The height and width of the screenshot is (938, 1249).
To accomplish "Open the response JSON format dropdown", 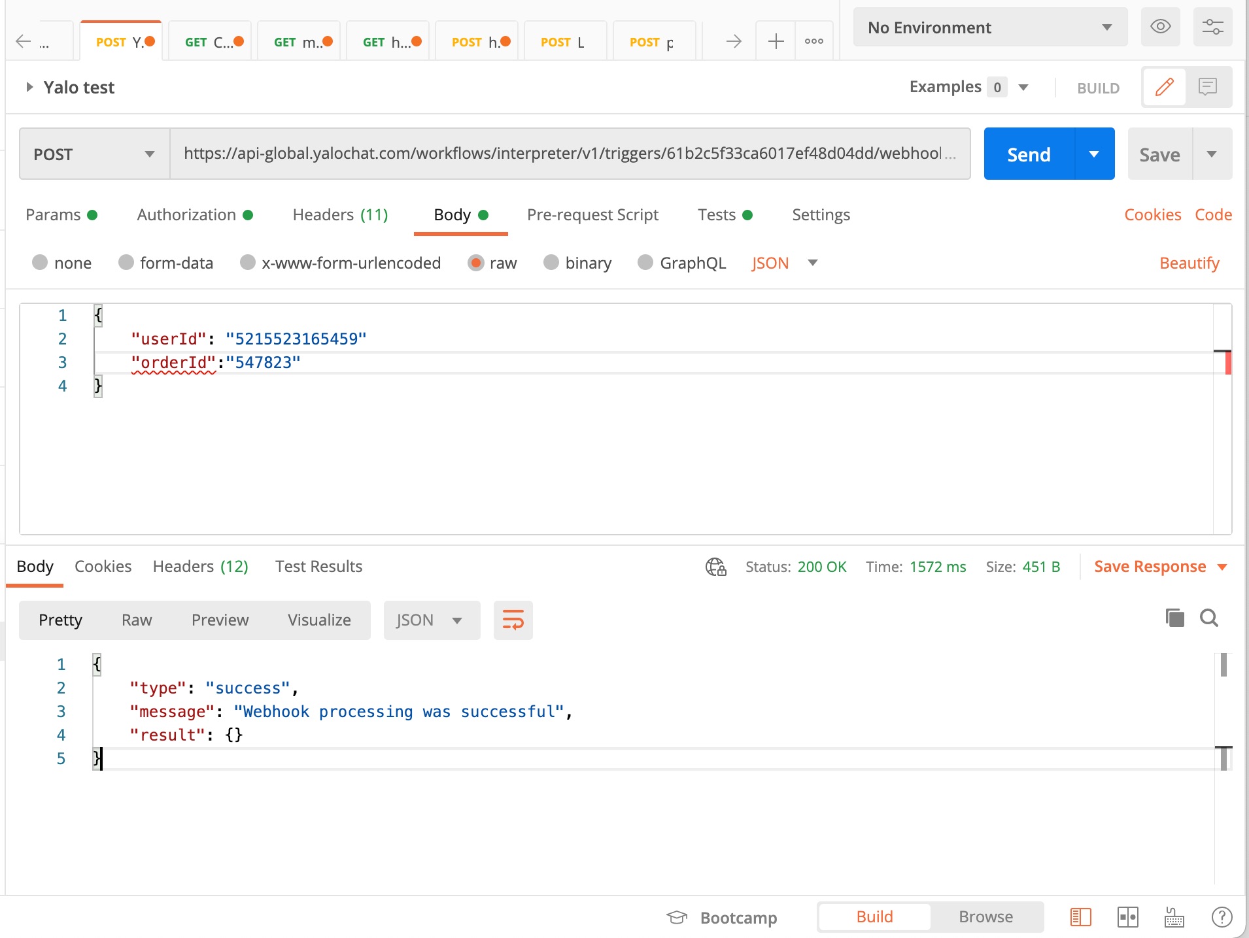I will pos(432,620).
